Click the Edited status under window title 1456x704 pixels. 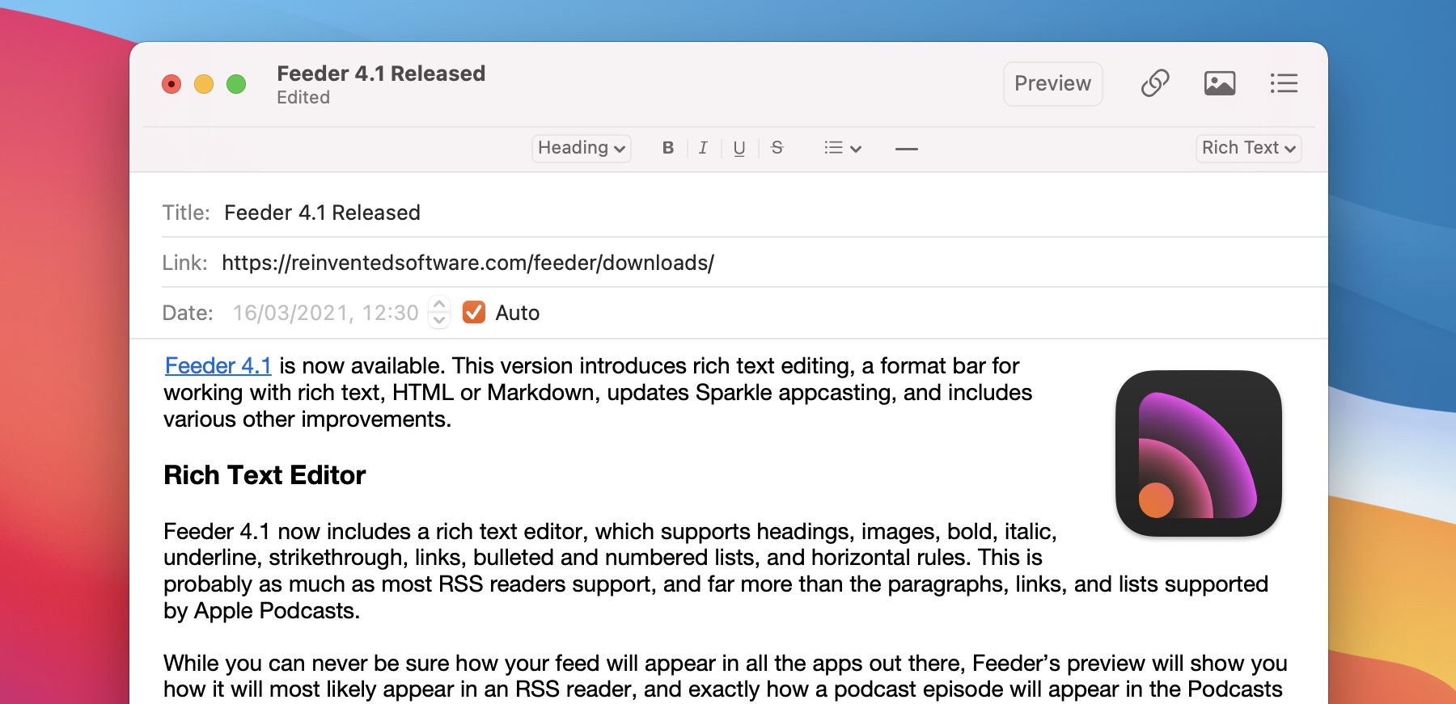(303, 97)
